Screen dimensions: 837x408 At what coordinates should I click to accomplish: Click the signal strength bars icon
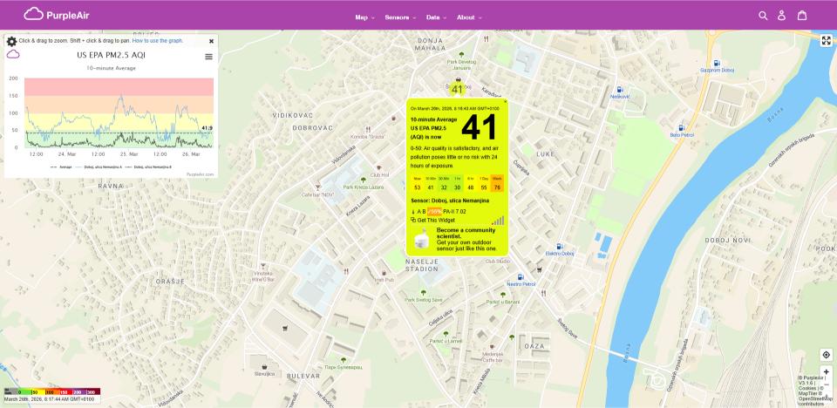(x=498, y=220)
